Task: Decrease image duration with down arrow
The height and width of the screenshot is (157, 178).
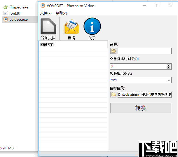Action: pyautogui.click(x=168, y=67)
